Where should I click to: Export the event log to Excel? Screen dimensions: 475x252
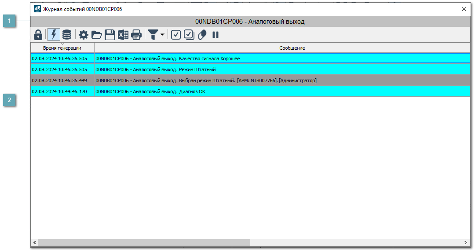[x=123, y=35]
